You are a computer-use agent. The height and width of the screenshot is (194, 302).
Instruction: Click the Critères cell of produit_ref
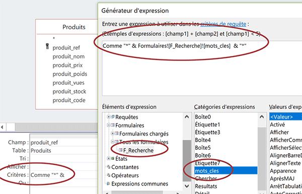coord(64,175)
